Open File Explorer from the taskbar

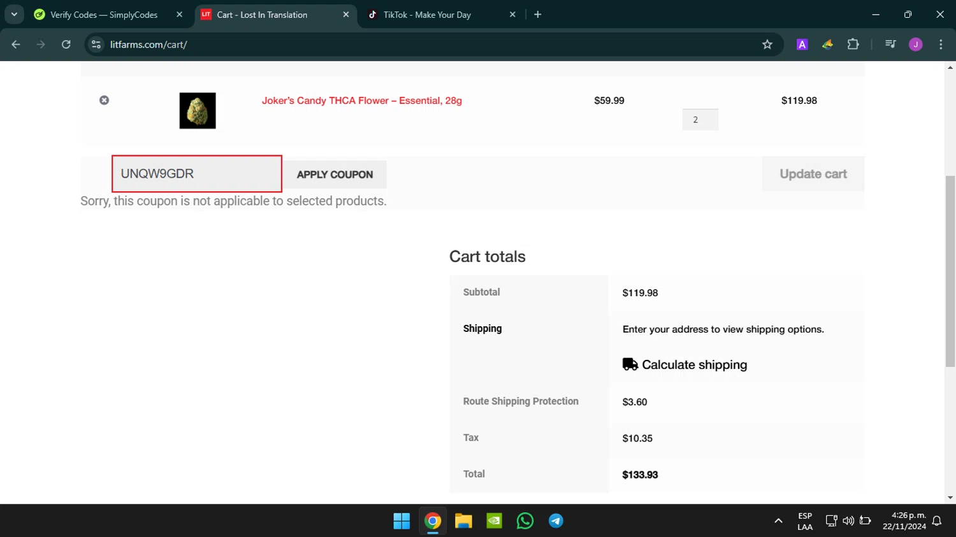tap(463, 521)
